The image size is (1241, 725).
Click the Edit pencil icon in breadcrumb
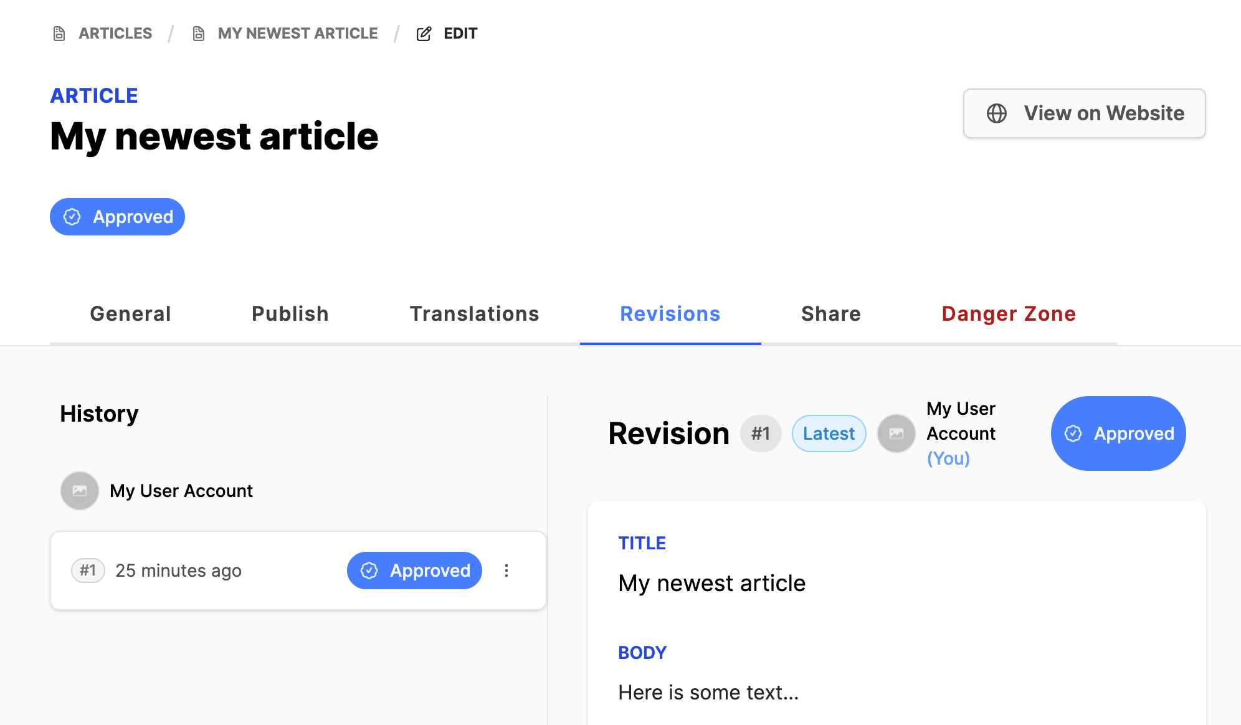[x=424, y=34]
